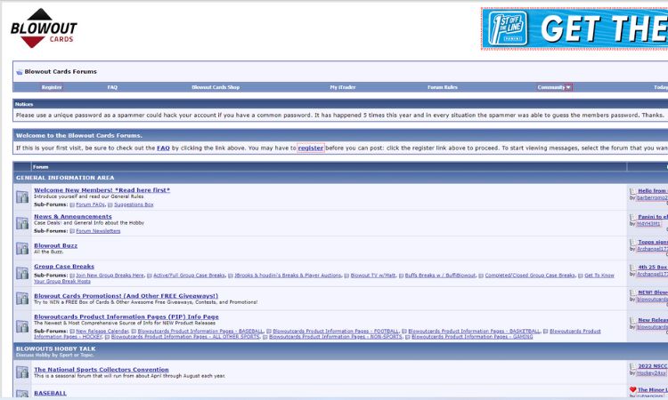Click the last-post icon in the Welcome New Members row

[632, 191]
